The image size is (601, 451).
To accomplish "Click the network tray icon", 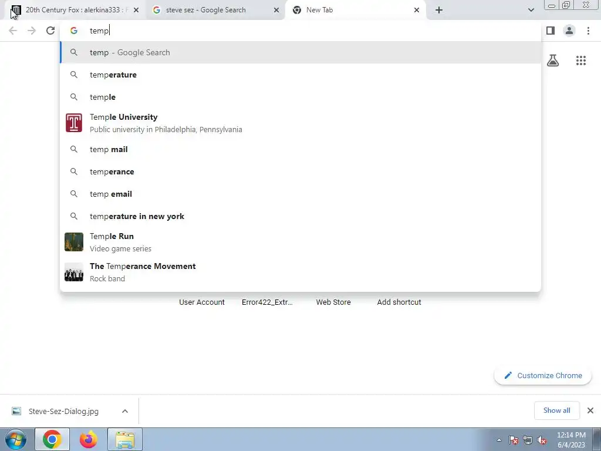I will [x=528, y=440].
